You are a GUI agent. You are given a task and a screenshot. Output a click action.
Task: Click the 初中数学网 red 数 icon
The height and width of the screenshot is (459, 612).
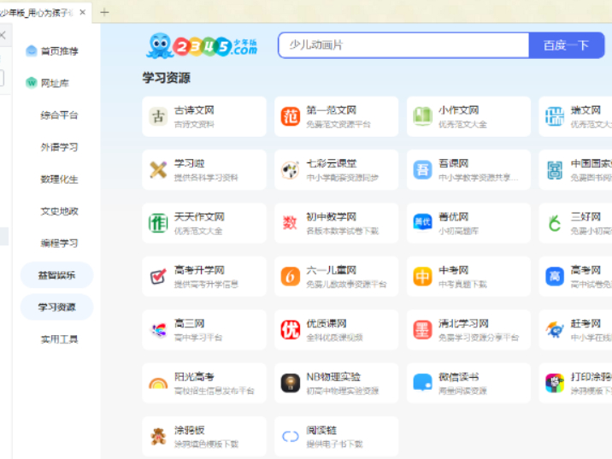[x=291, y=223]
